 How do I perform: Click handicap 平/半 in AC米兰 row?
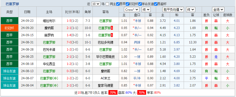point(137,79)
